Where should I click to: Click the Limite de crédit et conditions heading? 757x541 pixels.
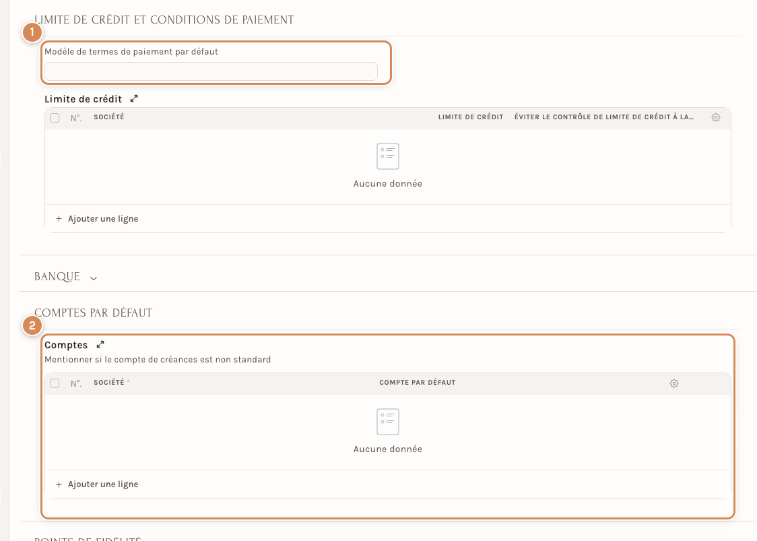[x=164, y=20]
